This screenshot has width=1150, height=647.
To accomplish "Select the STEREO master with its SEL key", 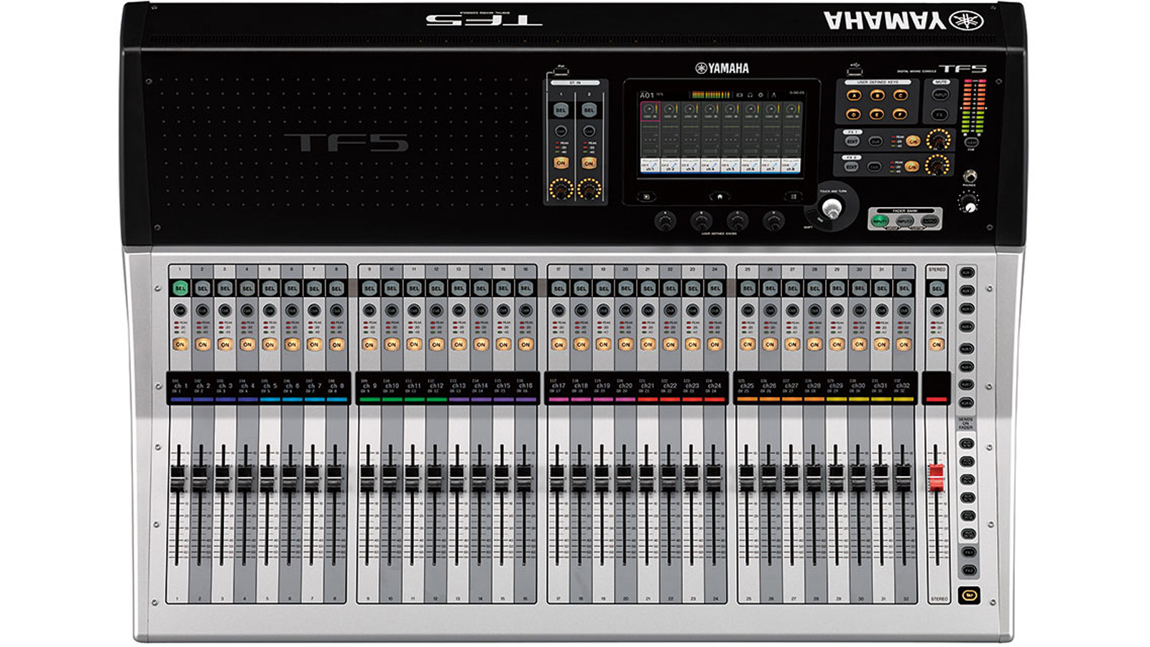I will tap(937, 288).
